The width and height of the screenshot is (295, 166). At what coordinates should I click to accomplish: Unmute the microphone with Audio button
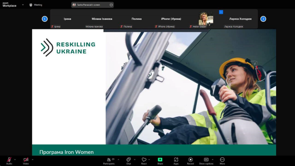9,160
